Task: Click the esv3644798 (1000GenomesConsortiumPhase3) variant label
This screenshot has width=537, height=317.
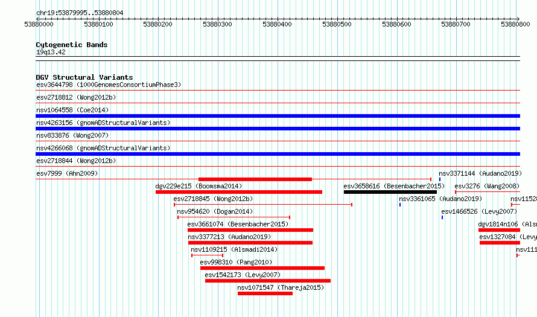Action: [x=109, y=85]
